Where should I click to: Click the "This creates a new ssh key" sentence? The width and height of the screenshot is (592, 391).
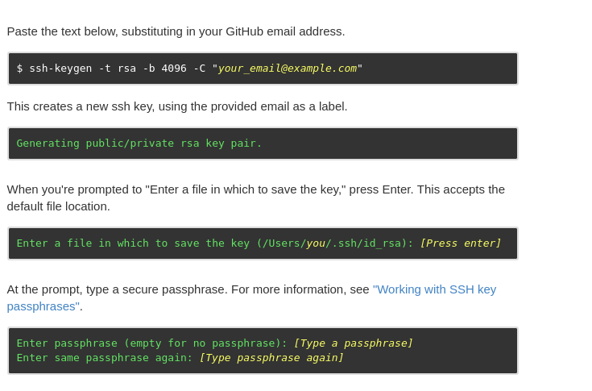(x=177, y=106)
